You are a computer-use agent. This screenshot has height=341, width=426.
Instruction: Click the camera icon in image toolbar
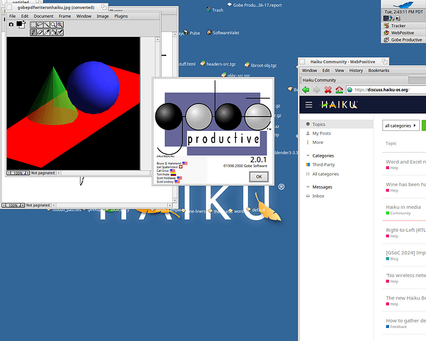click(x=11, y=25)
